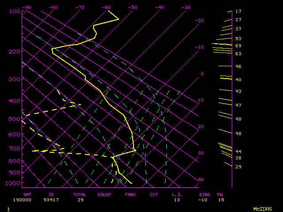Click the 700 pressure level label
The width and height of the screenshot is (283, 212).
pos(15,148)
